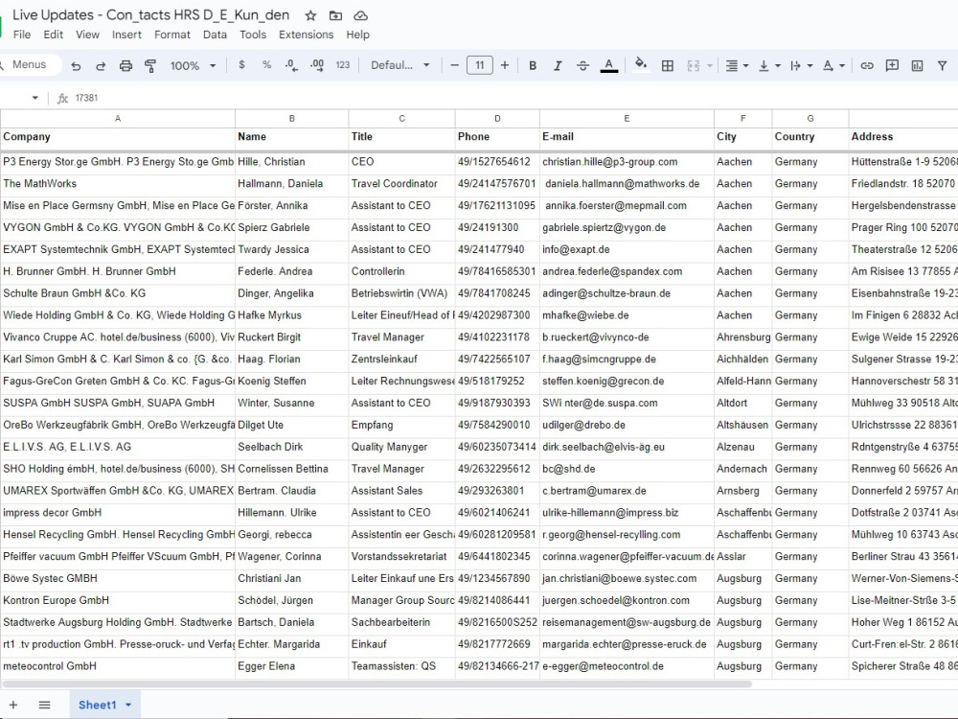Star this document
The image size is (958, 719).
click(x=310, y=16)
